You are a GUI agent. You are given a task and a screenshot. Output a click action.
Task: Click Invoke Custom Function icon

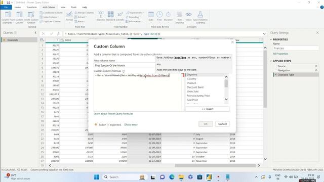[x=31, y=17]
